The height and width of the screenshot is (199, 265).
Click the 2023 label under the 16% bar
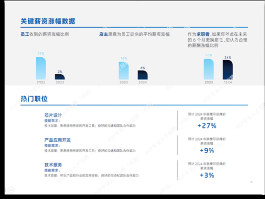[124, 82]
